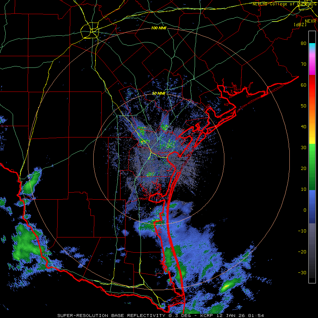The image size is (318, 318).
Task: Click the -30 value on the dBZ scale
Action: click(x=302, y=273)
